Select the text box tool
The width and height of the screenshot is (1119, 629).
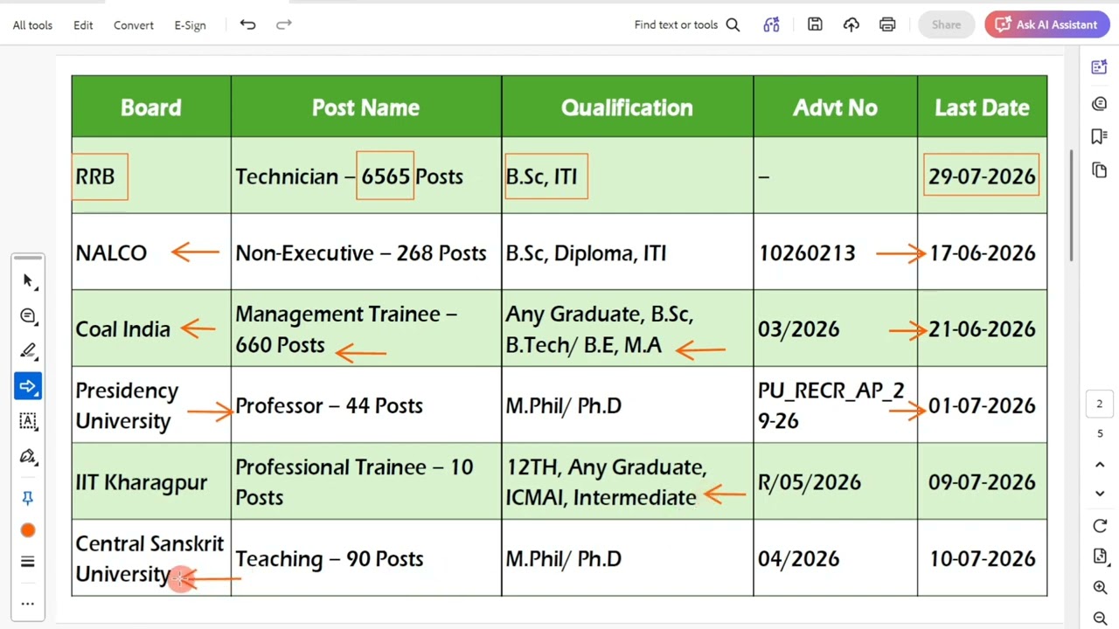(28, 421)
